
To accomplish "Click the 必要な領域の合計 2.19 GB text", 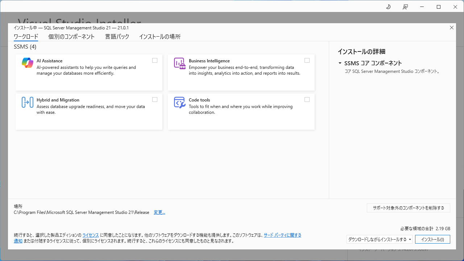I will pyautogui.click(x=425, y=229).
